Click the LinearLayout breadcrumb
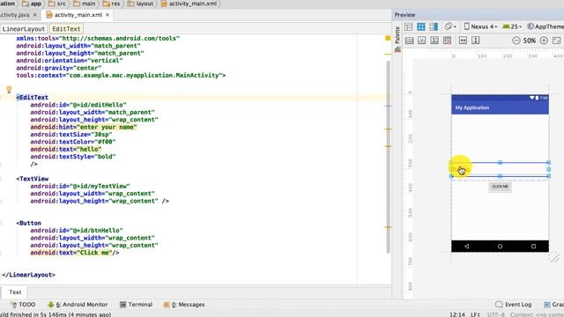This screenshot has height=317, width=564. [24, 29]
